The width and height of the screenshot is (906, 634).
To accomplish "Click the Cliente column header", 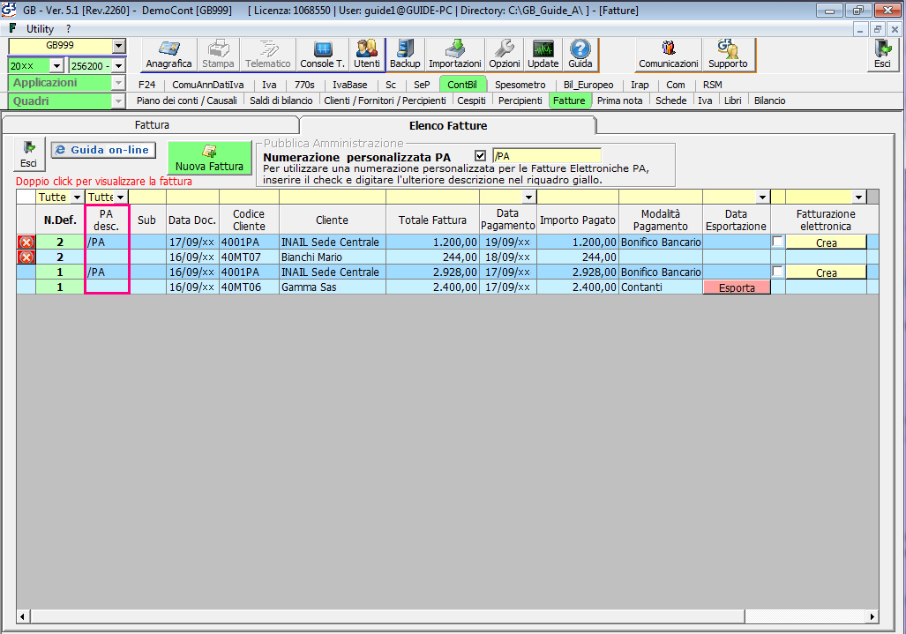I will pyautogui.click(x=333, y=220).
